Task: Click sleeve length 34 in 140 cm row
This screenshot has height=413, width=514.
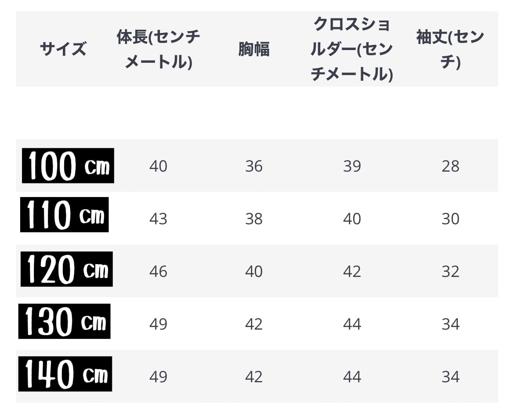Action: click(x=450, y=377)
